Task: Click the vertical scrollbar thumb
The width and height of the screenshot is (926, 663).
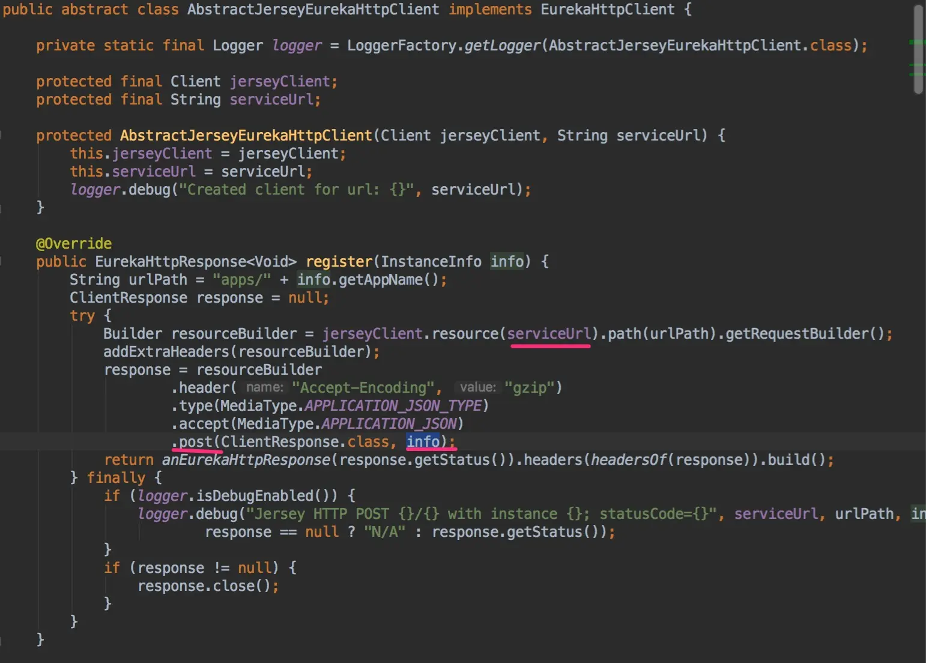Action: pos(918,49)
